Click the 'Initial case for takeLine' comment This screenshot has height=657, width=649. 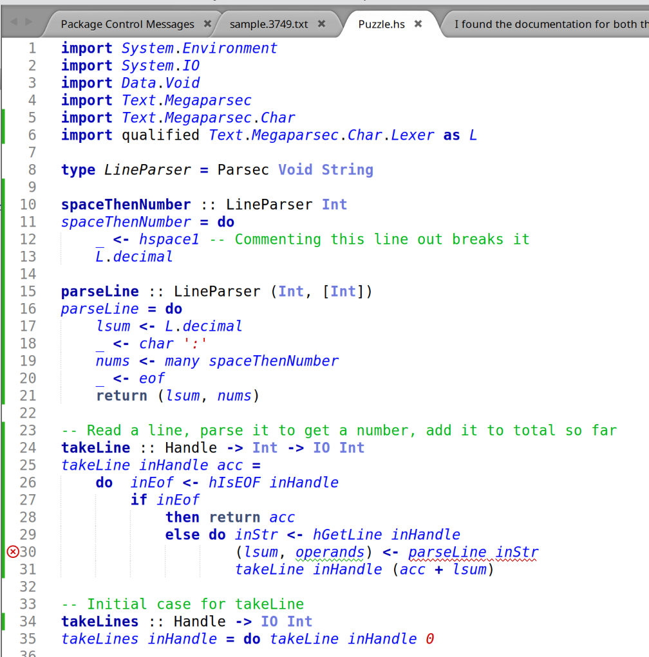[x=182, y=604]
